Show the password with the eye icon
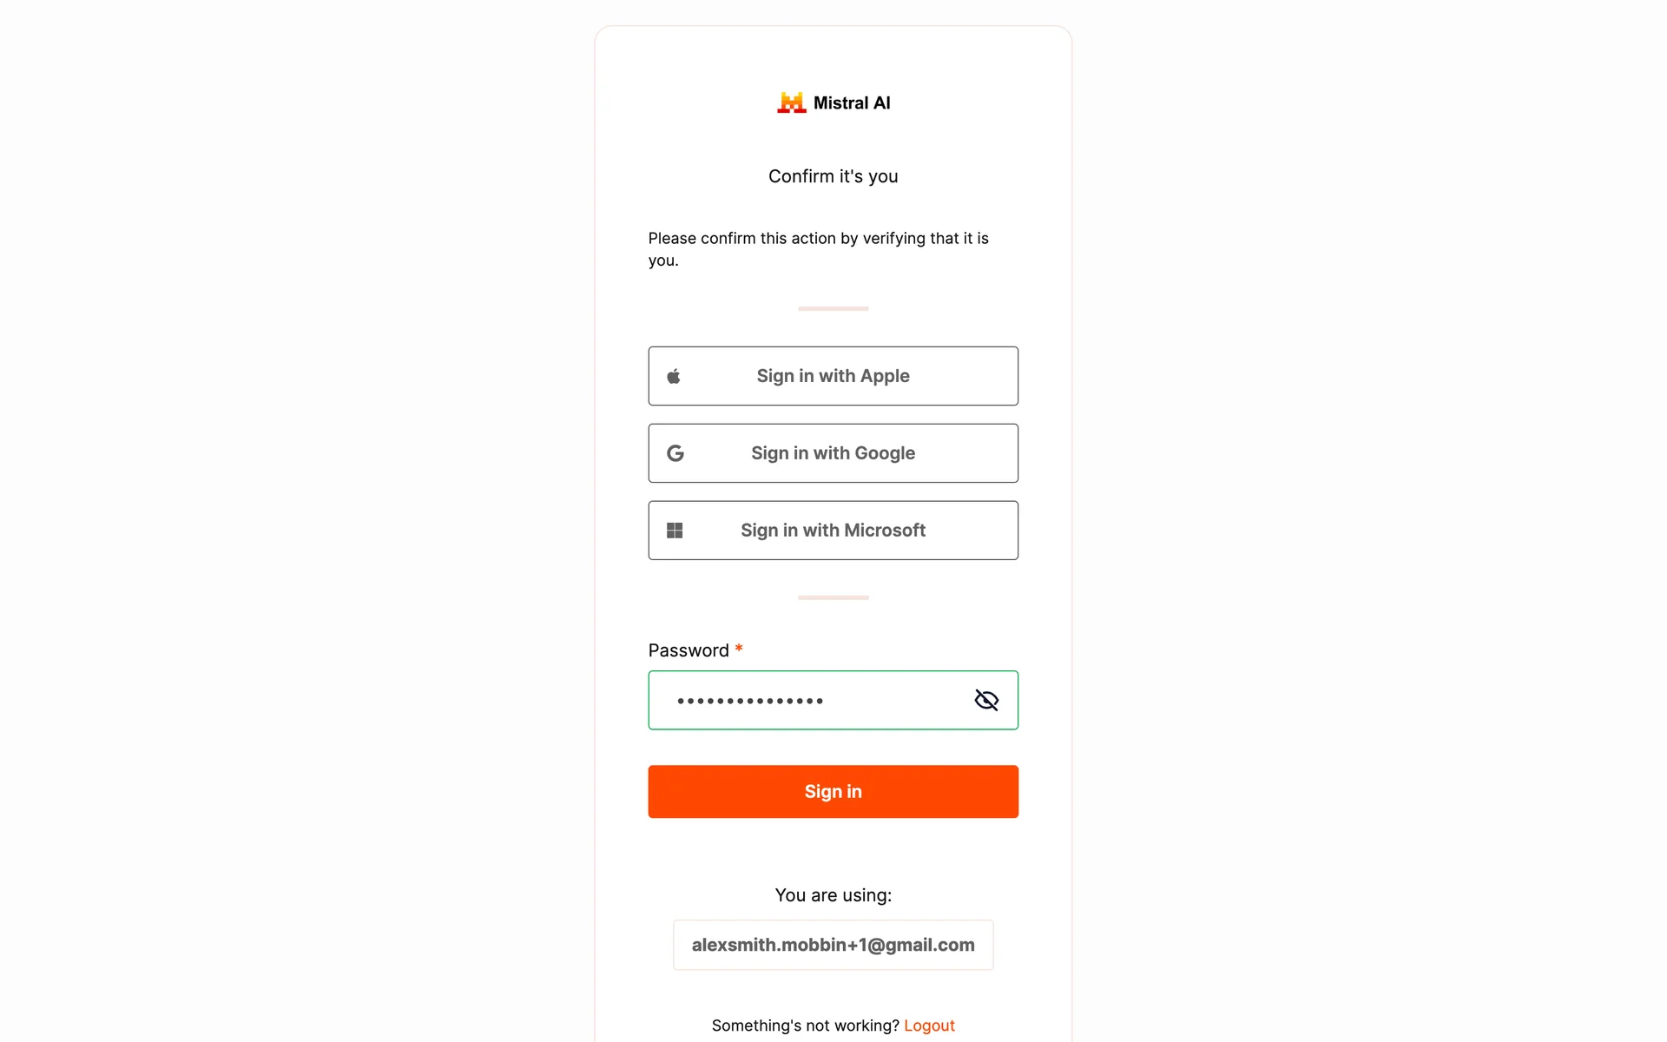1667x1042 pixels. 986,700
